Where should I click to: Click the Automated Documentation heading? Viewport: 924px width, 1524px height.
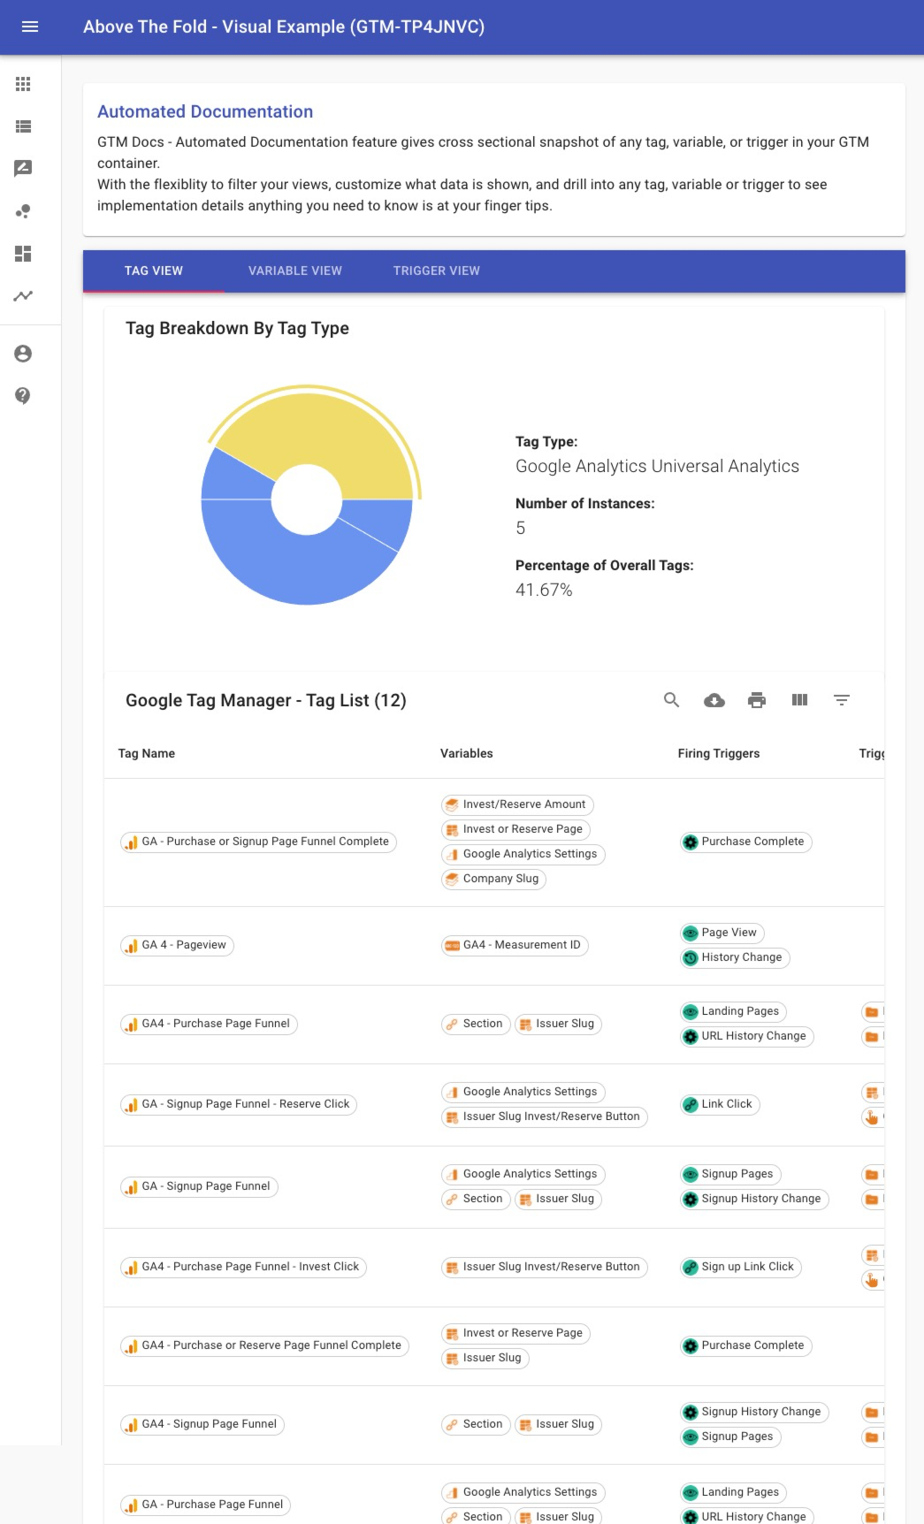(x=205, y=111)
